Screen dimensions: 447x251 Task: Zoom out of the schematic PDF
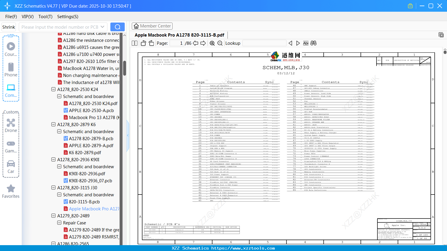pyautogui.click(x=220, y=43)
